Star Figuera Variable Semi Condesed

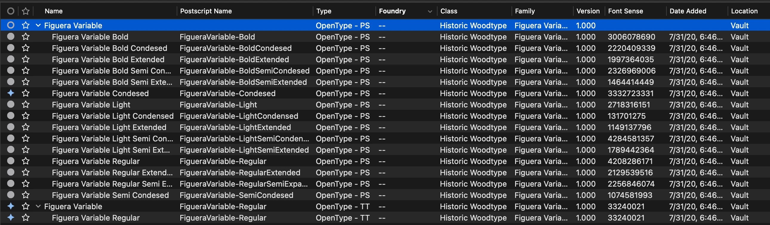pos(26,195)
